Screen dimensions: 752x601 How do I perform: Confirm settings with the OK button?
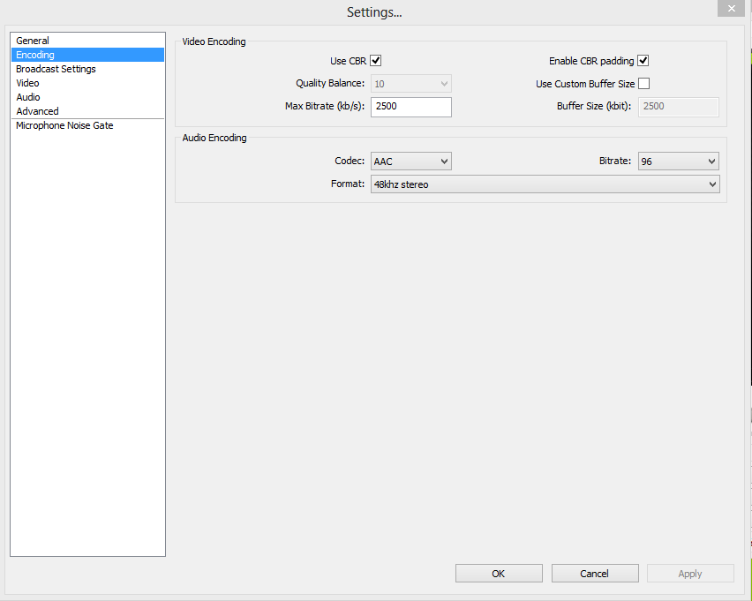tap(499, 574)
